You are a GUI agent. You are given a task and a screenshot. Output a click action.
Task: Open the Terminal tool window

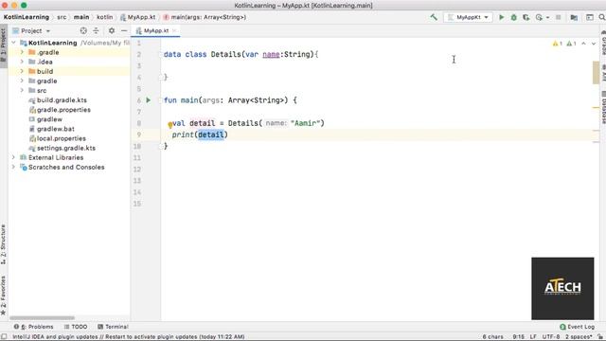[x=113, y=327]
